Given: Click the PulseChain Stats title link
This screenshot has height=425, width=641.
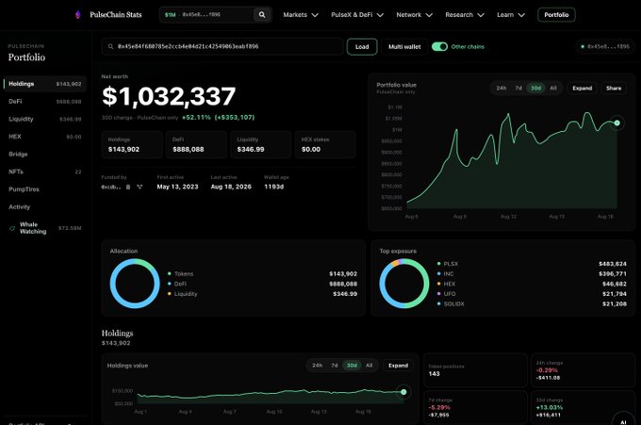Looking at the screenshot, I should pos(116,15).
